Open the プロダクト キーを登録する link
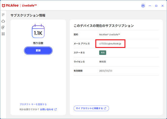This screenshot has height=119, width=167. click(x=33, y=104)
